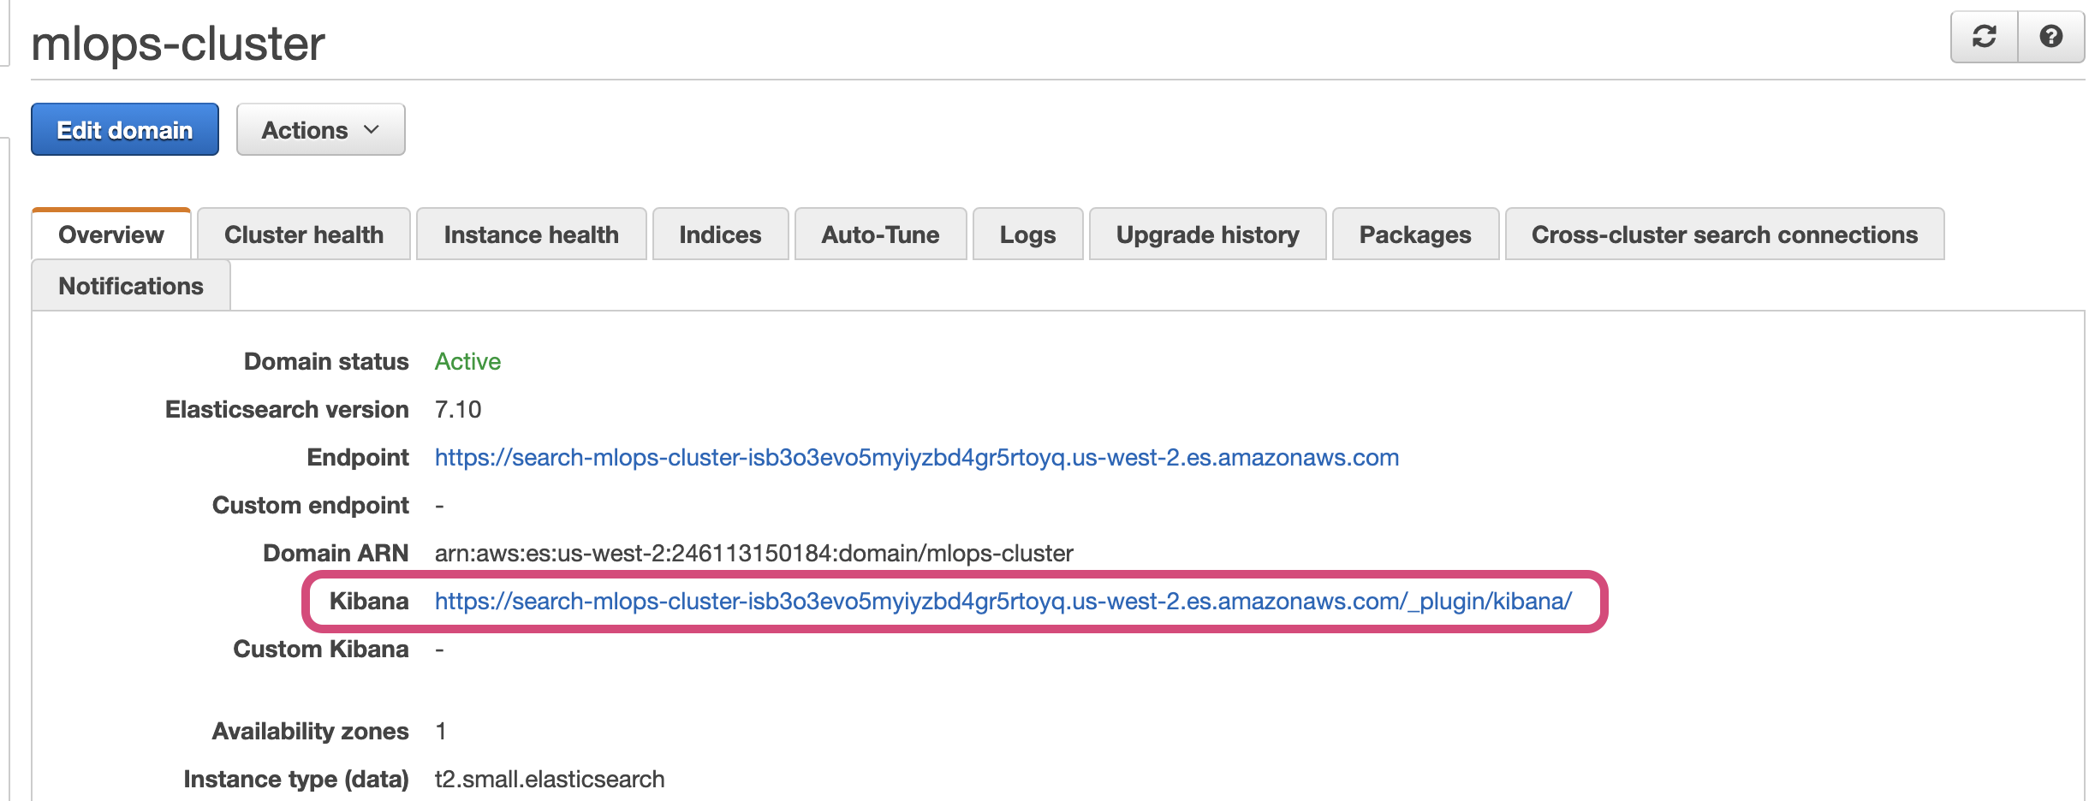Screen dimensions: 2089x801
Task: Switch to the Cluster health tab
Action: click(304, 234)
